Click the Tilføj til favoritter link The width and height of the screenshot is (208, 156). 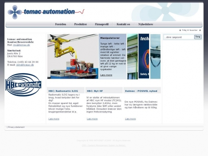coord(190,30)
